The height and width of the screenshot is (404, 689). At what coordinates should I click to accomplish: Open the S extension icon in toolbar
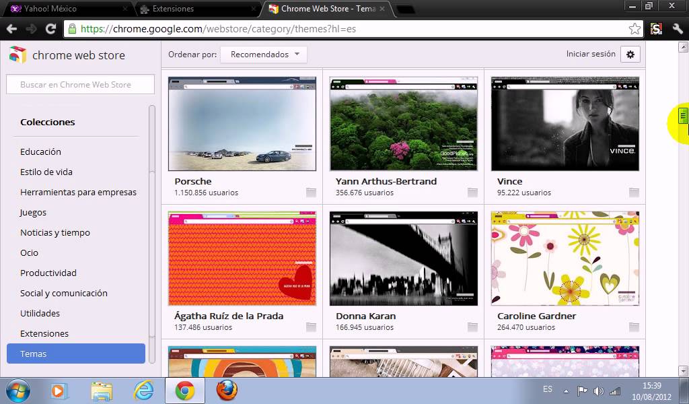click(656, 29)
